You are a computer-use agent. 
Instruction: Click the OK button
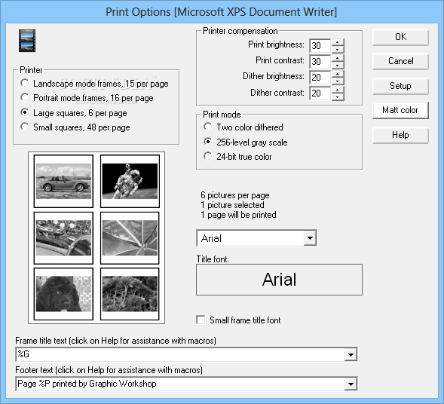[x=400, y=37]
